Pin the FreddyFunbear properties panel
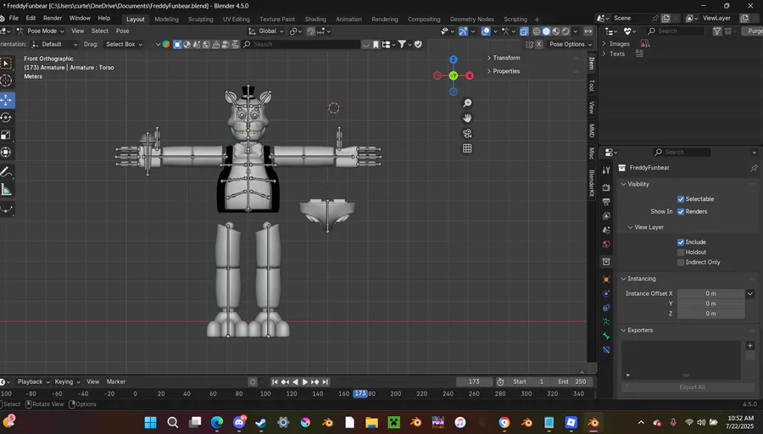The image size is (763, 434). pyautogui.click(x=754, y=168)
